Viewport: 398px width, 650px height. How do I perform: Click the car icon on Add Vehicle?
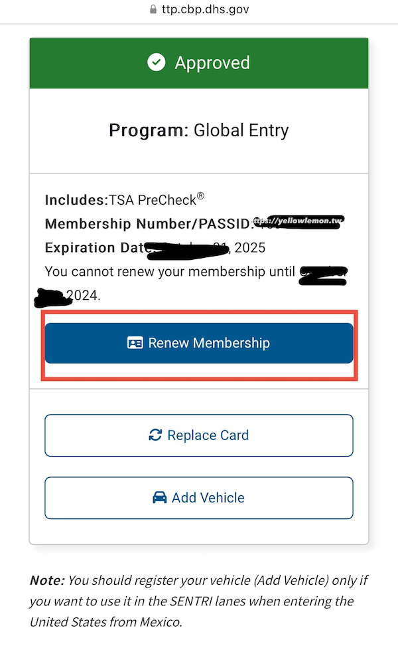tap(160, 497)
